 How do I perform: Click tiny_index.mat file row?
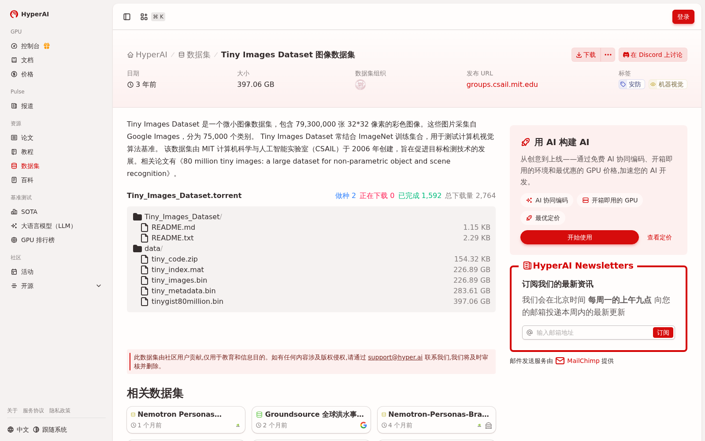pyautogui.click(x=311, y=269)
